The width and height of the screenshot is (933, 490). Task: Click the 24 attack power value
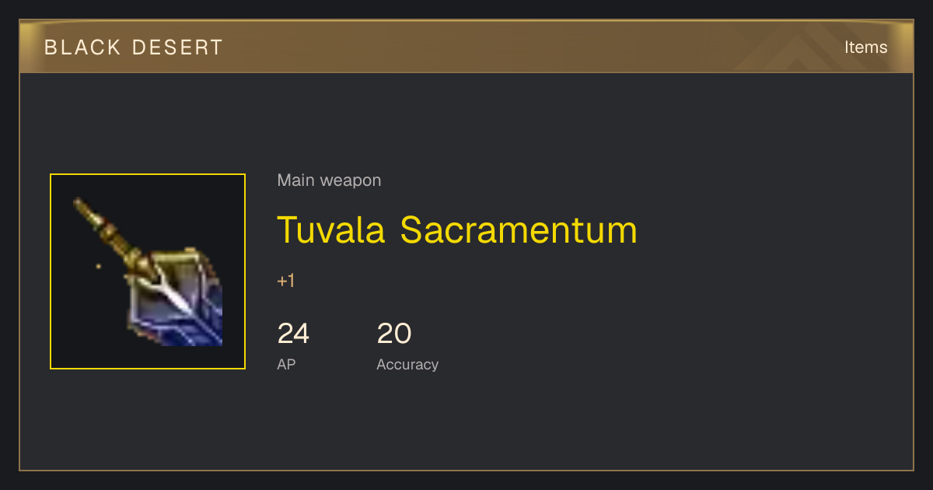tap(293, 334)
